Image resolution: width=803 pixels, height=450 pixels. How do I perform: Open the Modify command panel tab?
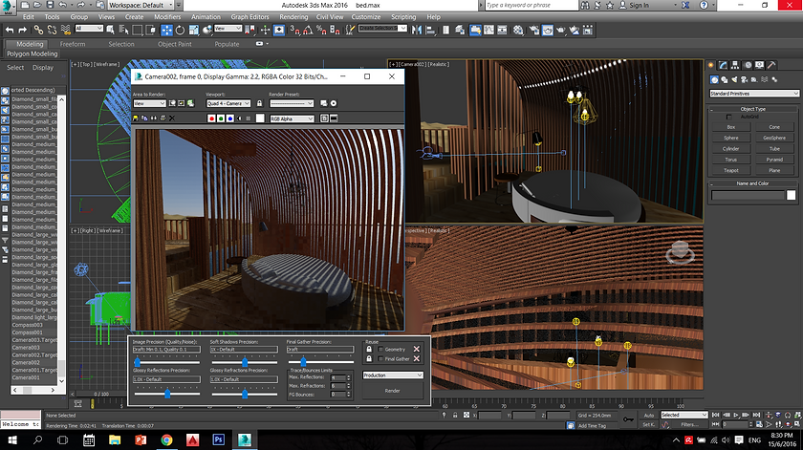coord(723,65)
